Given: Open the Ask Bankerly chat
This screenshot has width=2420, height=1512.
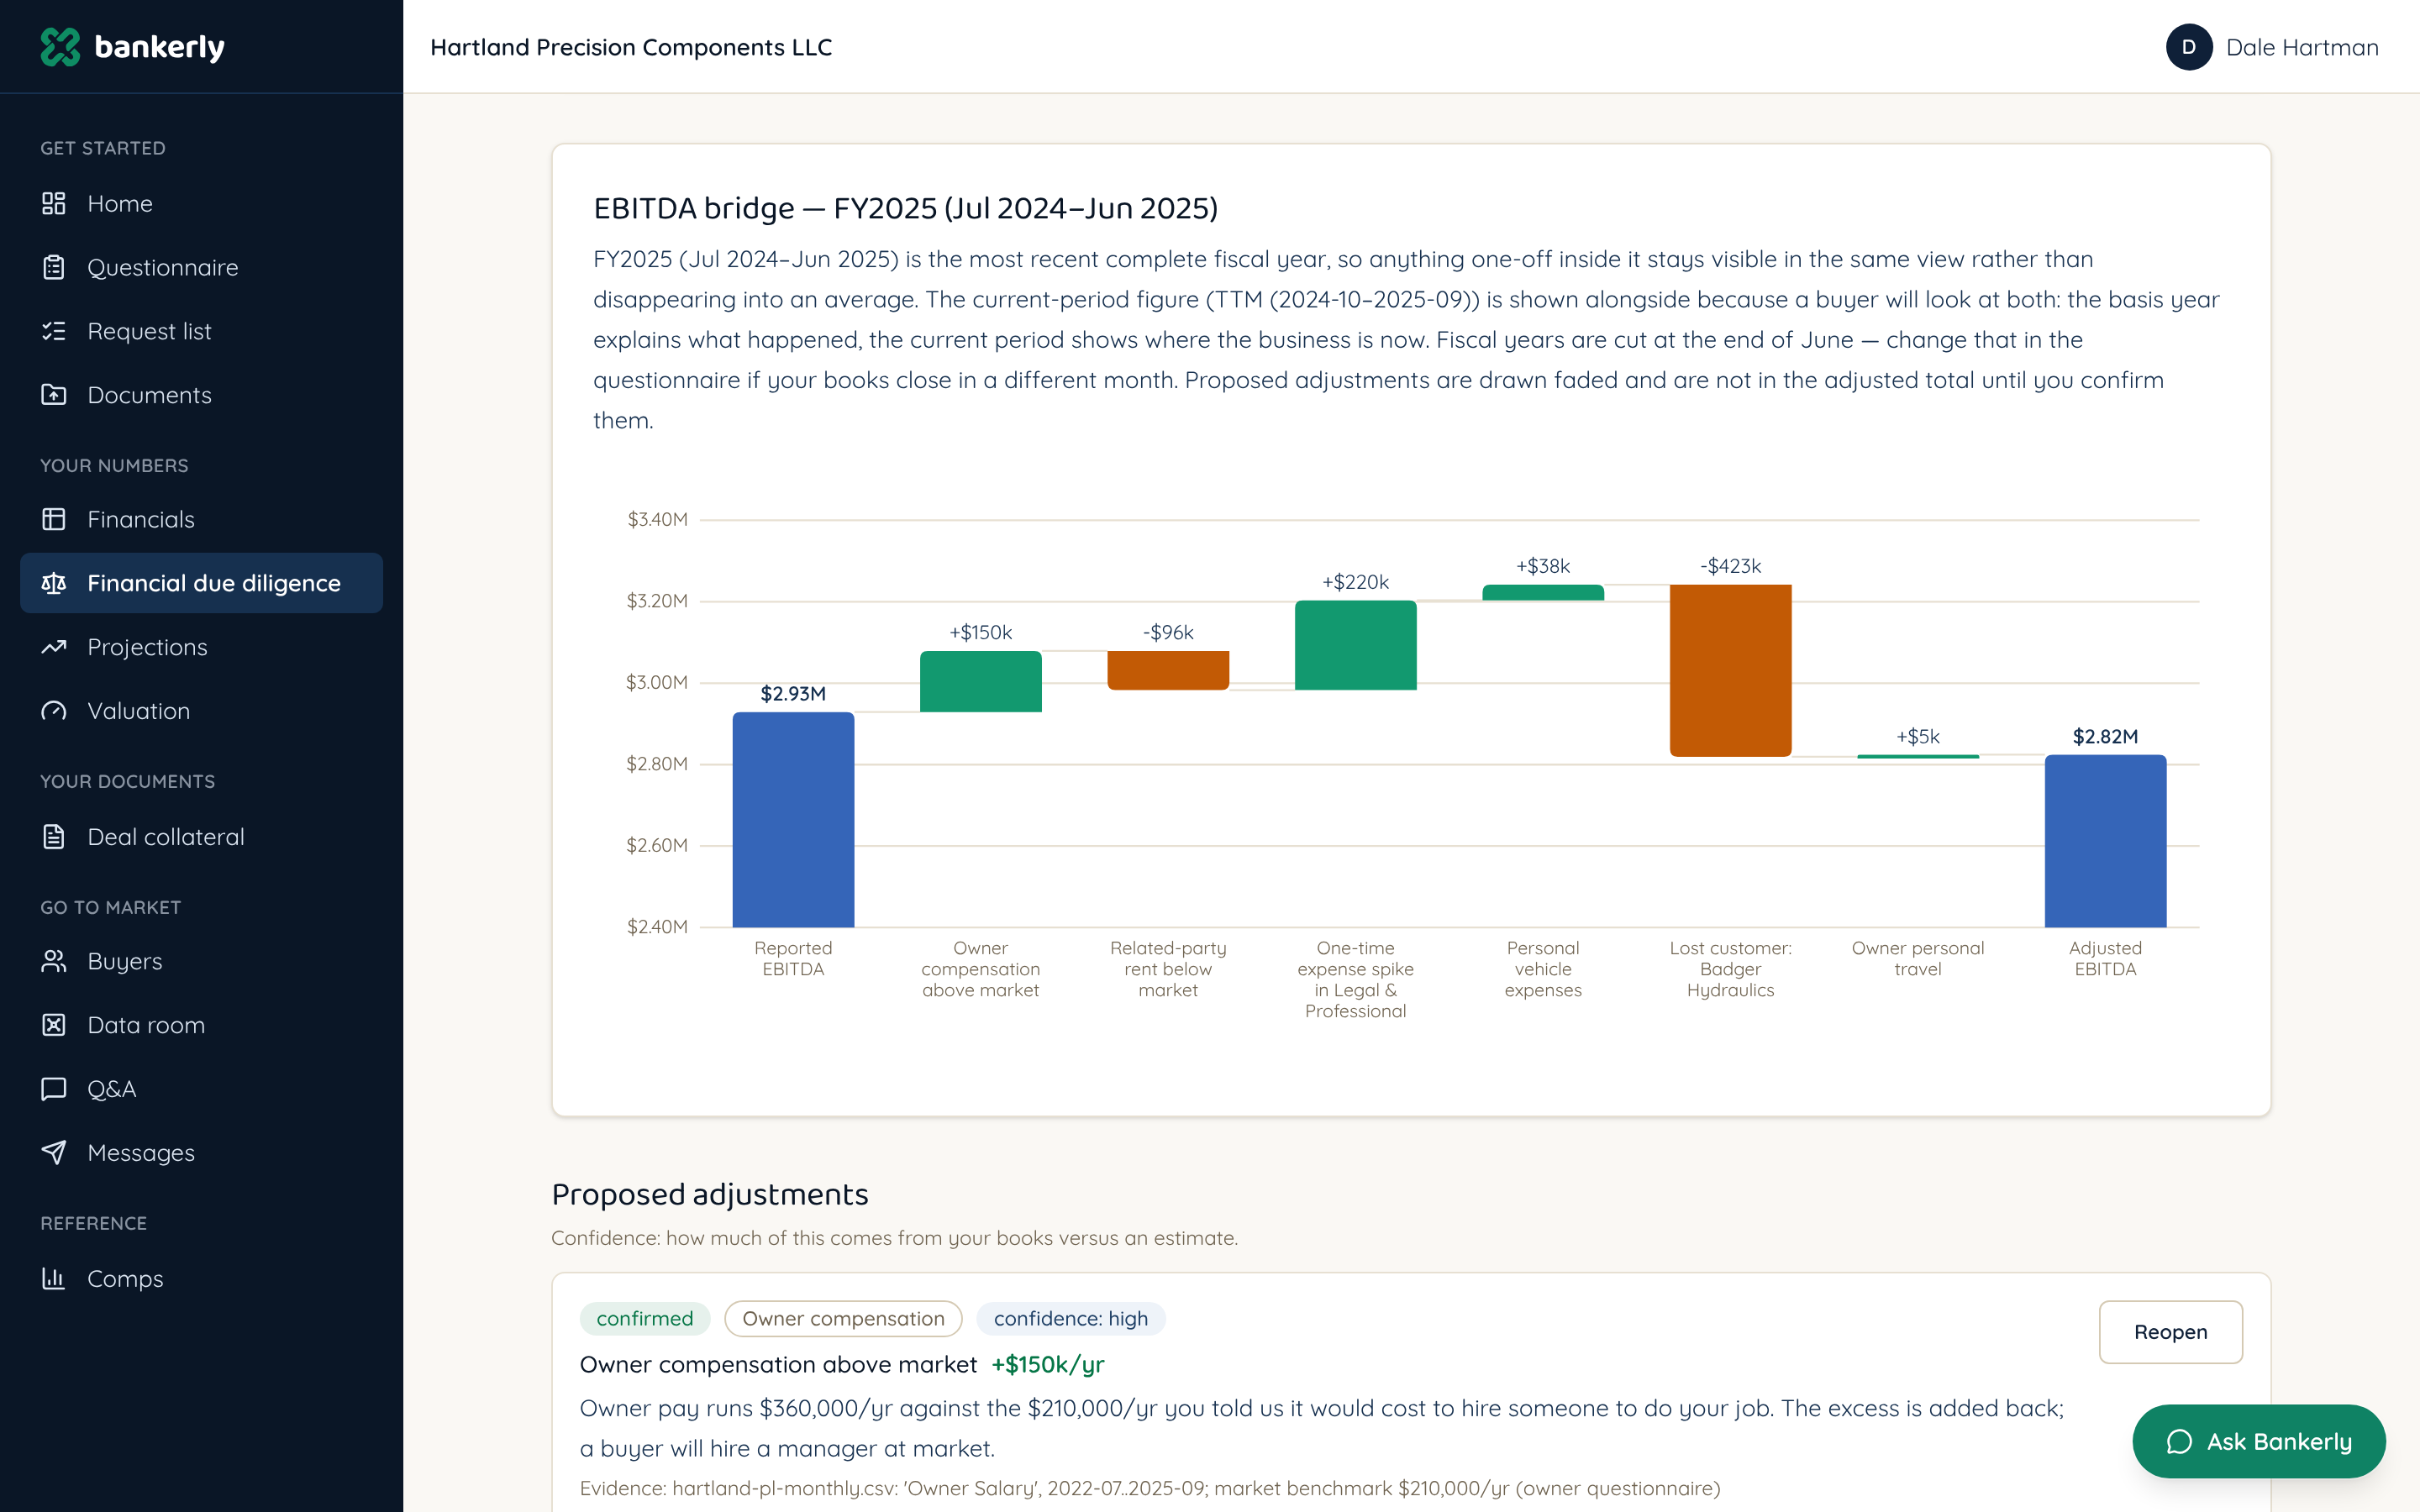Looking at the screenshot, I should [x=2258, y=1441].
